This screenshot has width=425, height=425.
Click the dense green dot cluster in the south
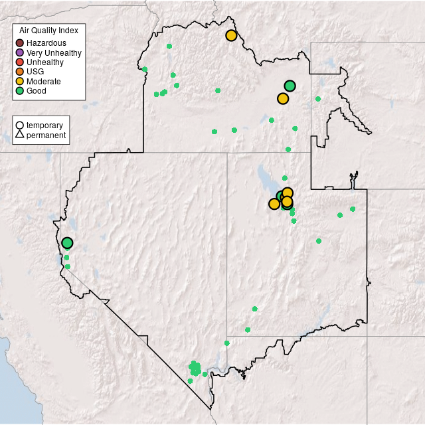195,368
